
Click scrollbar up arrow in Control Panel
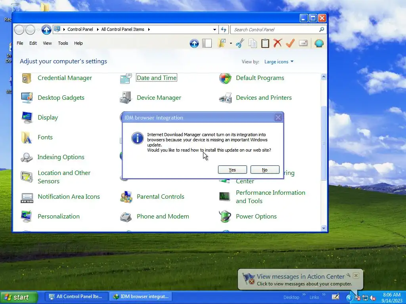click(324, 77)
